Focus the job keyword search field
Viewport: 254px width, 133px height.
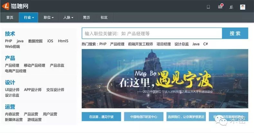pos(152,33)
